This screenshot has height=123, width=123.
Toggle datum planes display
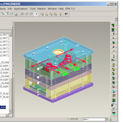coord(42,14)
